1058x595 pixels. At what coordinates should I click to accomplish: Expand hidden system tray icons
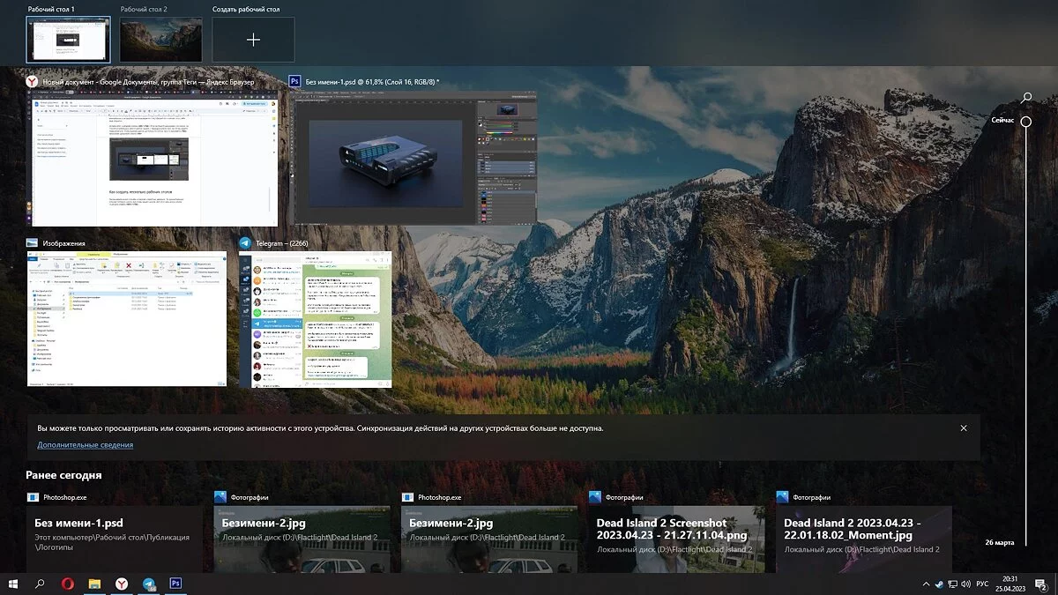click(926, 584)
